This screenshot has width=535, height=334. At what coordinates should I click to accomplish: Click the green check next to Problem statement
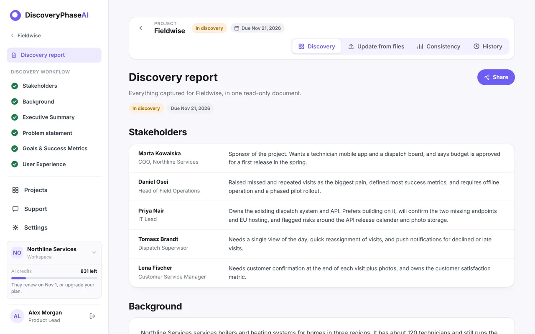(x=15, y=133)
